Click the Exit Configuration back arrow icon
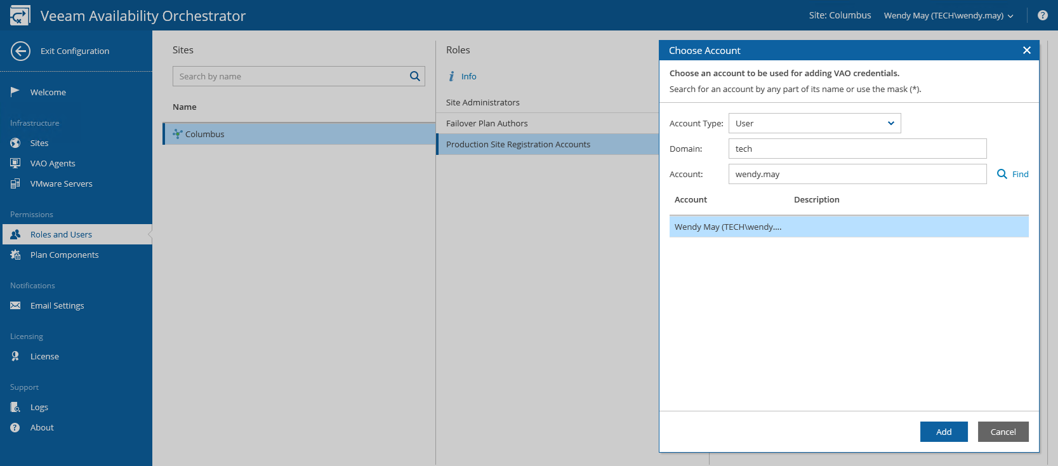1058x466 pixels. pos(20,51)
